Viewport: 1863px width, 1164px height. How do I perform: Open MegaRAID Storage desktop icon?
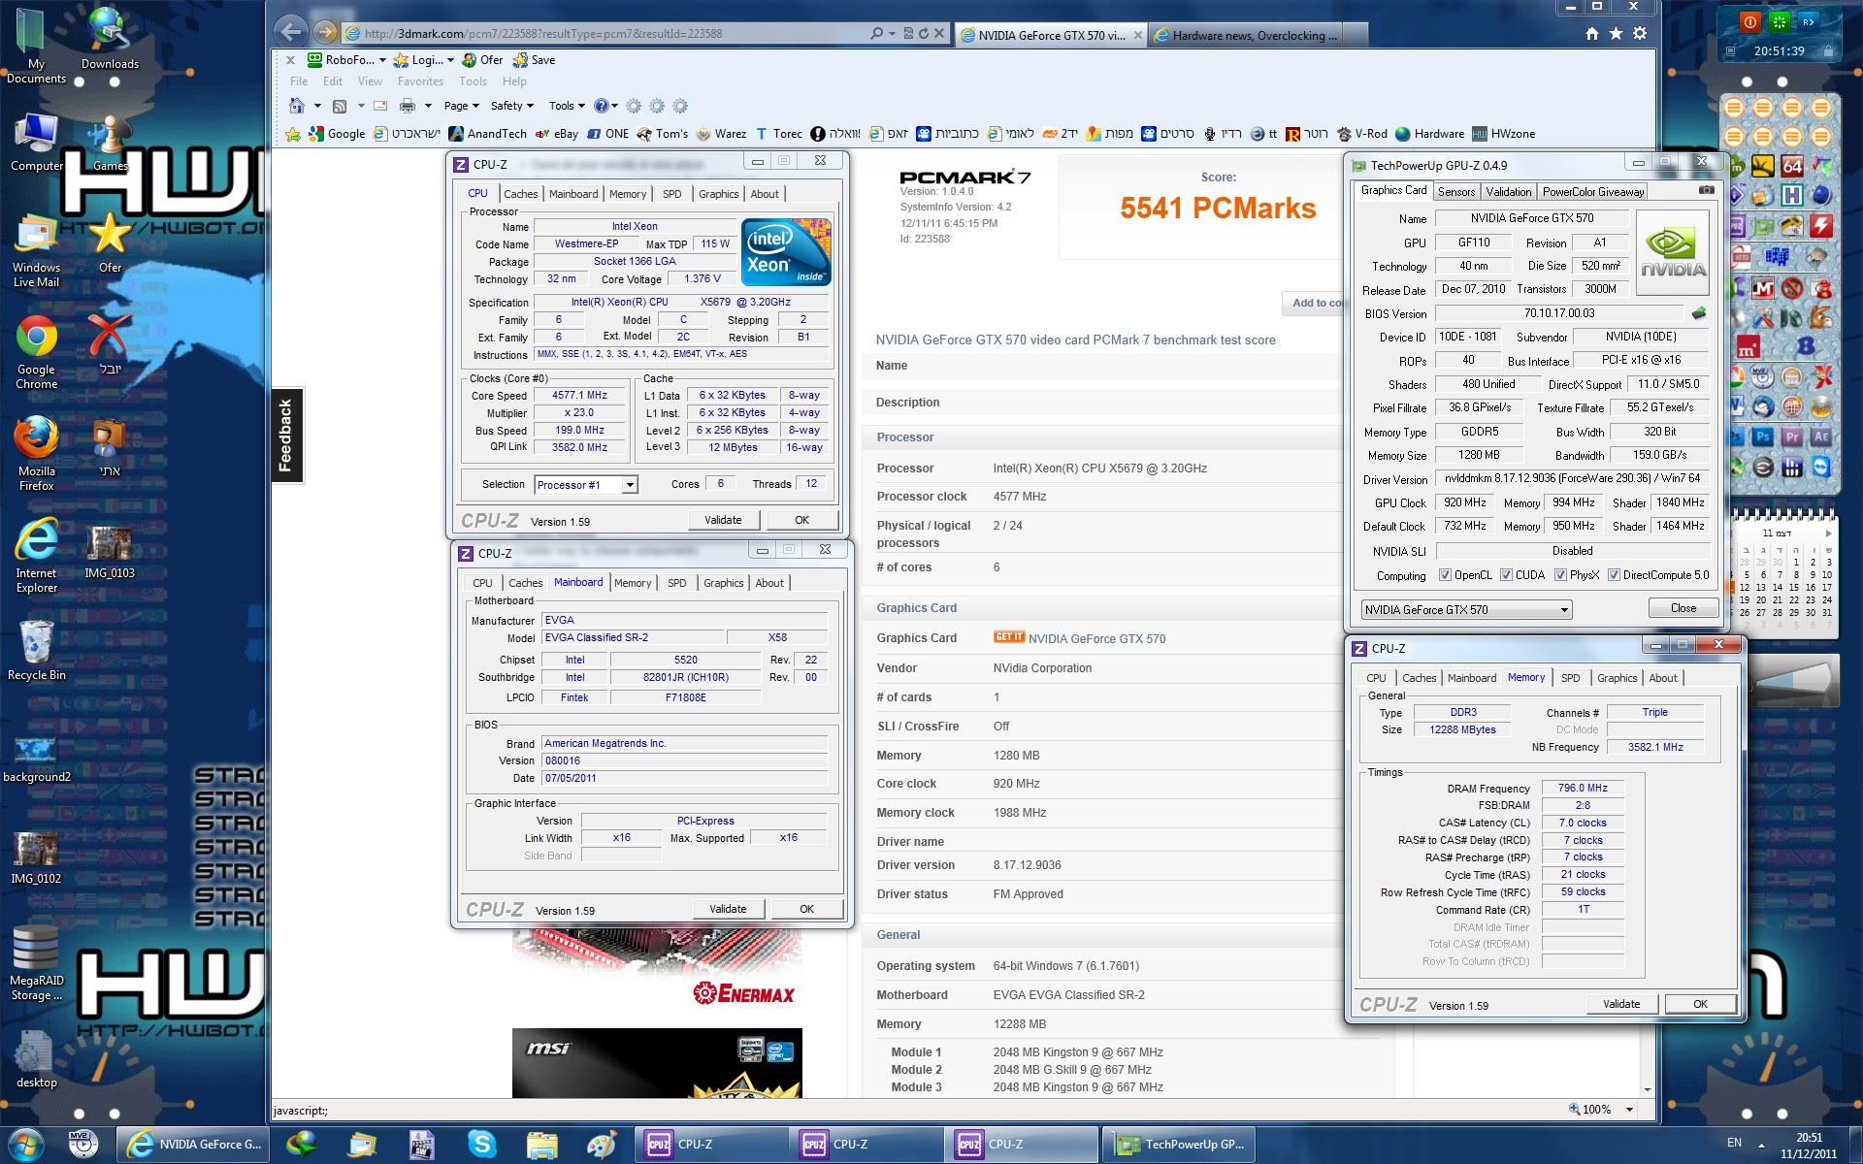pyautogui.click(x=36, y=962)
